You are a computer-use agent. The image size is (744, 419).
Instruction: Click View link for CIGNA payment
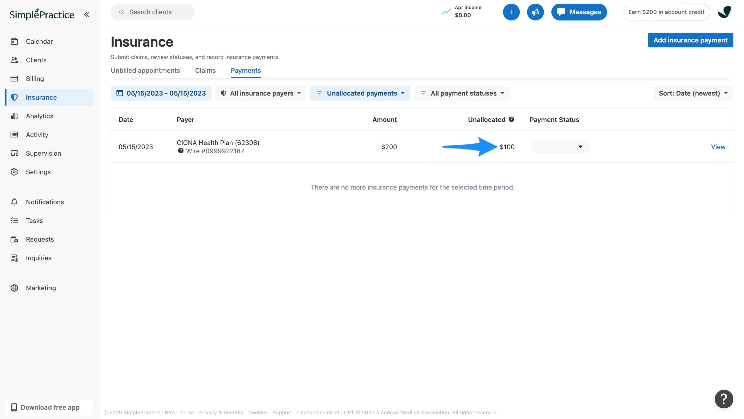click(718, 147)
